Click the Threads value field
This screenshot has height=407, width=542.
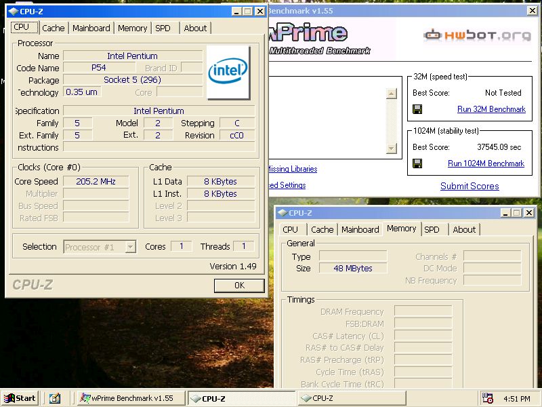(x=243, y=246)
